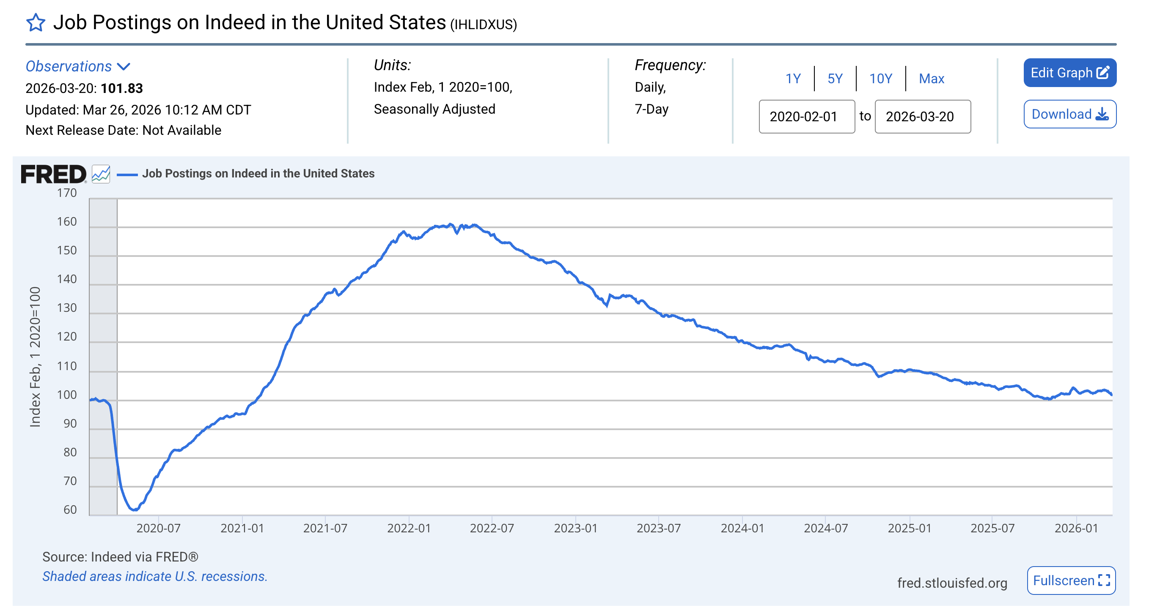
Task: Click the y-axis value 60
Action: point(70,510)
